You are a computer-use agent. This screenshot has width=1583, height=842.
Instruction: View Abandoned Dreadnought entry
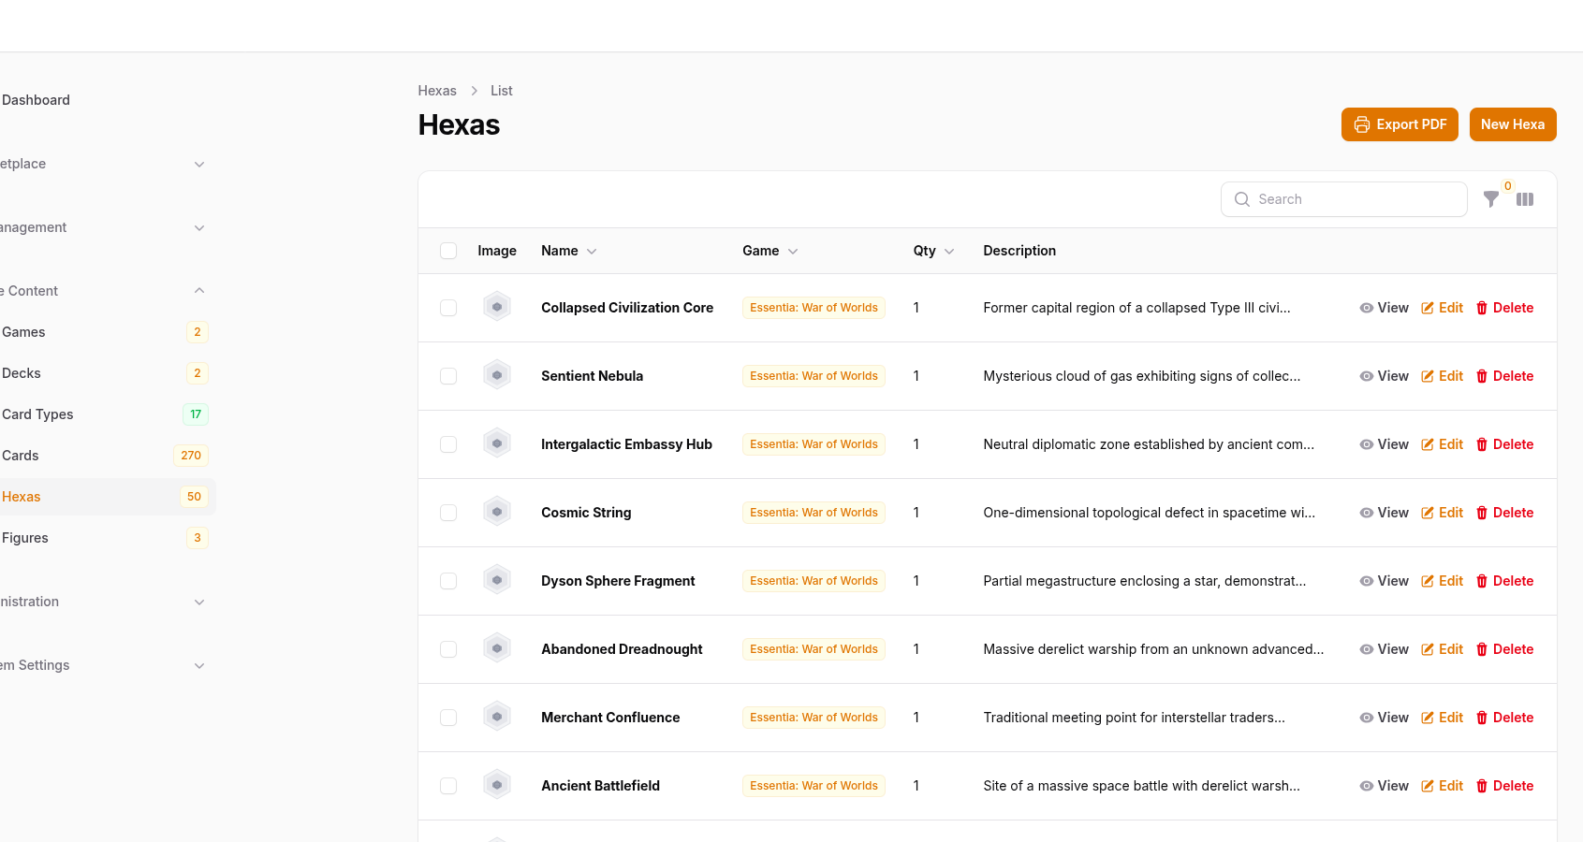(1384, 649)
